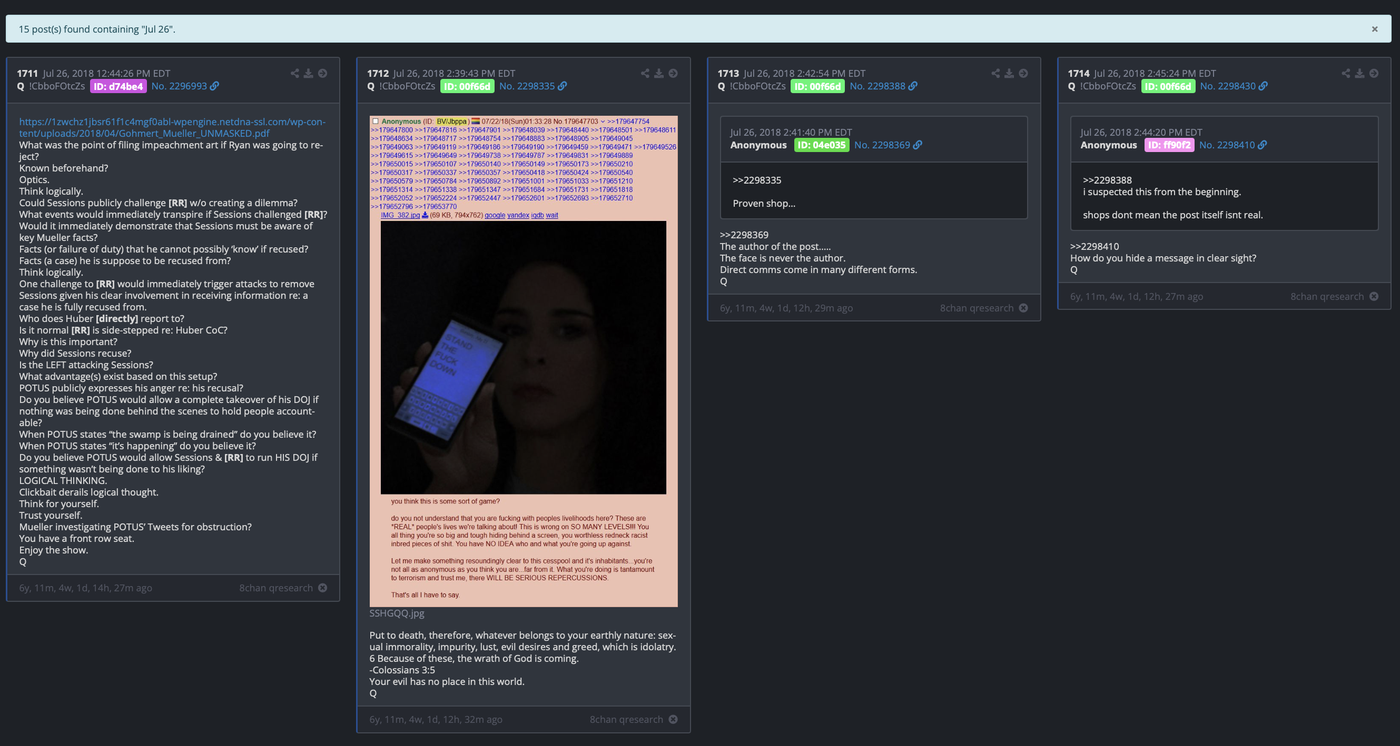Click '8chan qresearch' source in post 1713

pos(977,308)
